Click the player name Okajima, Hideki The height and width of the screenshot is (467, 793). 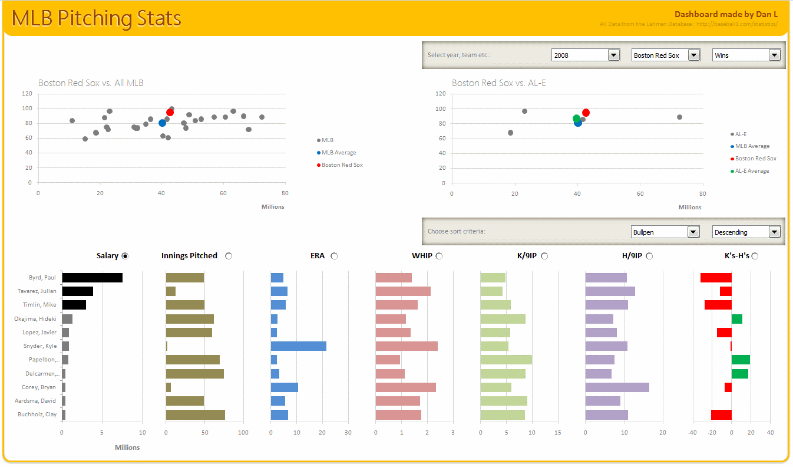35,319
